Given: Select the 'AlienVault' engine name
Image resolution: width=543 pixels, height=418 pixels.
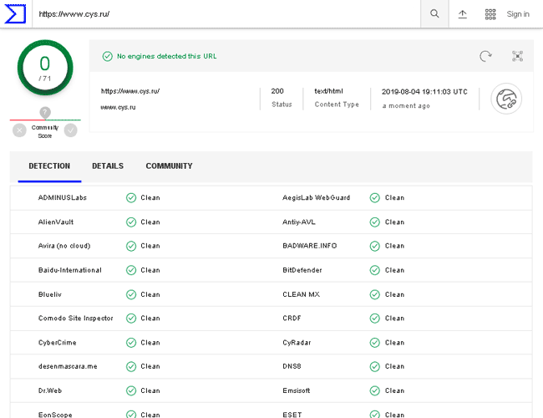Looking at the screenshot, I should pyautogui.click(x=56, y=222).
